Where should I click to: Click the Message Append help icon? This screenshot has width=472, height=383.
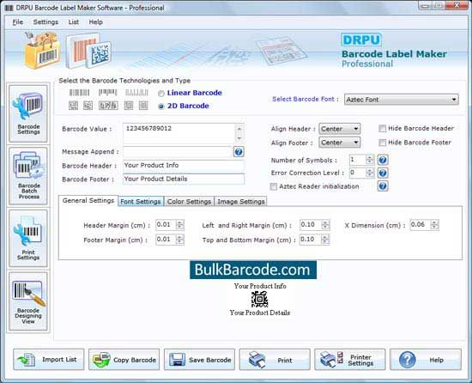239,152
